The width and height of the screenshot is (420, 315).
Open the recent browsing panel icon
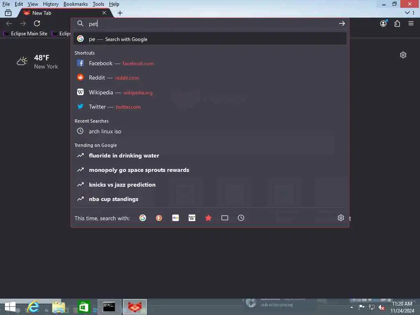click(8, 13)
